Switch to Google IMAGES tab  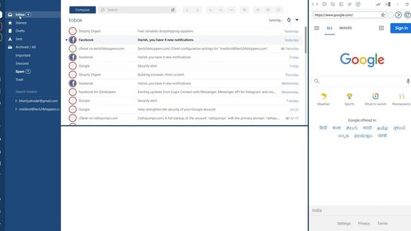tap(345, 28)
